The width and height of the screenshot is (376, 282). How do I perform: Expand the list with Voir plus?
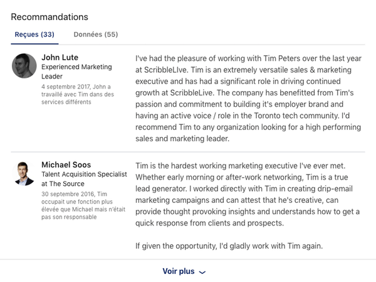(179, 272)
